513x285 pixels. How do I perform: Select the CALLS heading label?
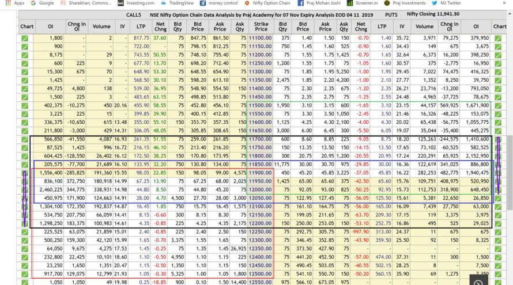(x=134, y=15)
